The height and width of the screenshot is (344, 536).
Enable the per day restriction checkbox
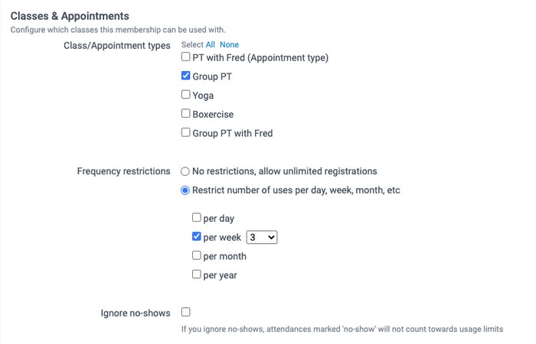[x=197, y=218]
